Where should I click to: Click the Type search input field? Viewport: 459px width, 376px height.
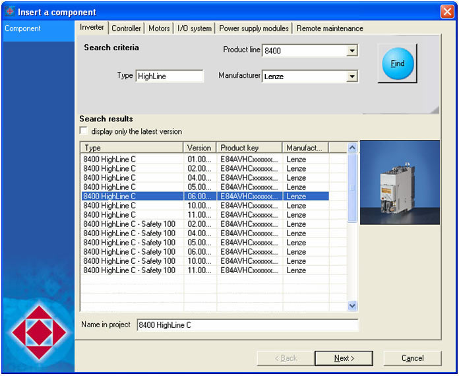(x=169, y=77)
